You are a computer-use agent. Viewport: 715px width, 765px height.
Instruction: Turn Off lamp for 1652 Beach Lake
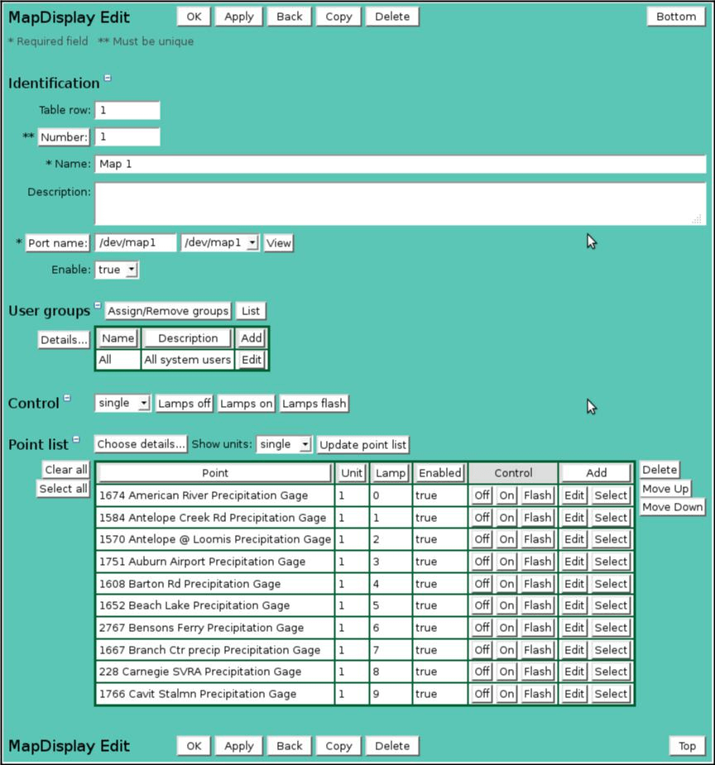482,605
